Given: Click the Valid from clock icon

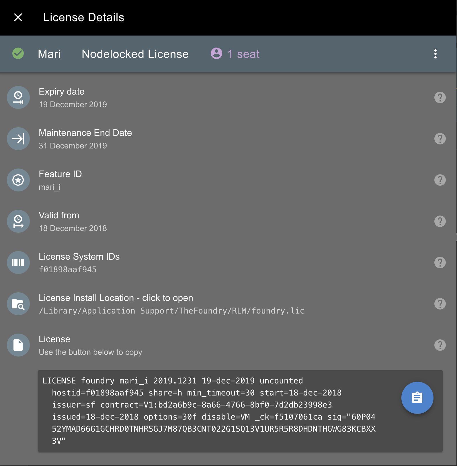Looking at the screenshot, I should coord(18,221).
